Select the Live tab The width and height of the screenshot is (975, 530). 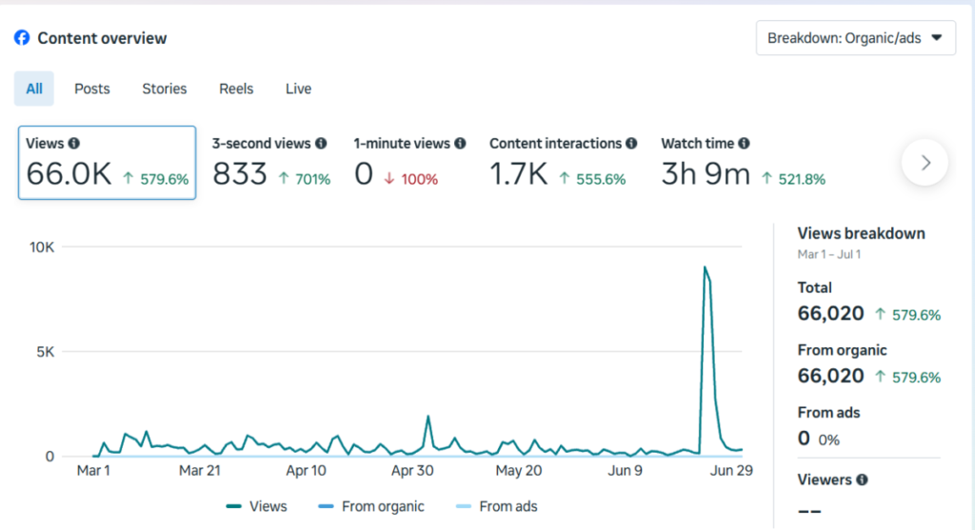pos(298,88)
